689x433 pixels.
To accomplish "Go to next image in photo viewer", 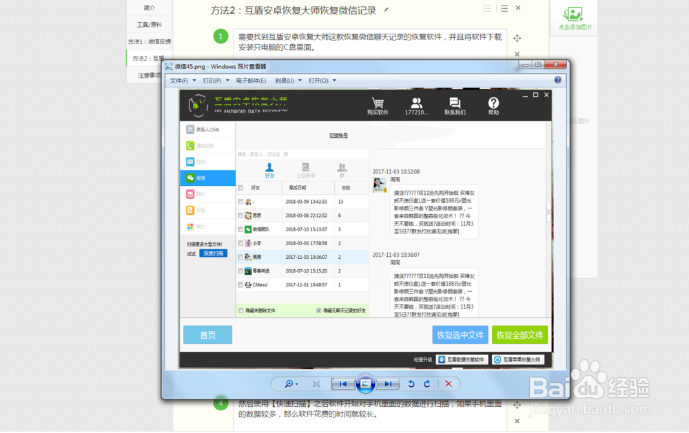I will [388, 384].
